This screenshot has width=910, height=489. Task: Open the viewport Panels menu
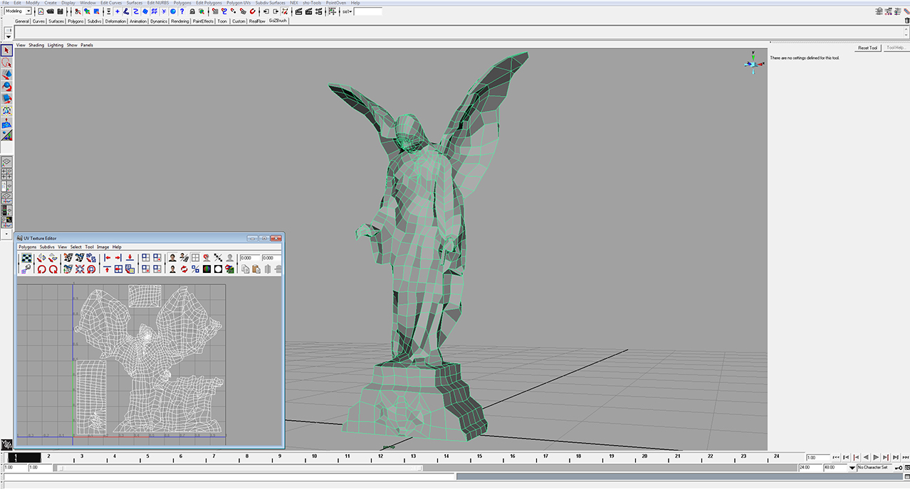[x=87, y=45]
